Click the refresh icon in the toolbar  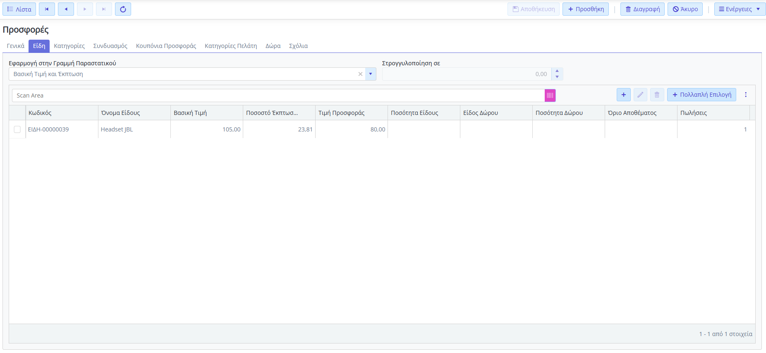[x=123, y=9]
